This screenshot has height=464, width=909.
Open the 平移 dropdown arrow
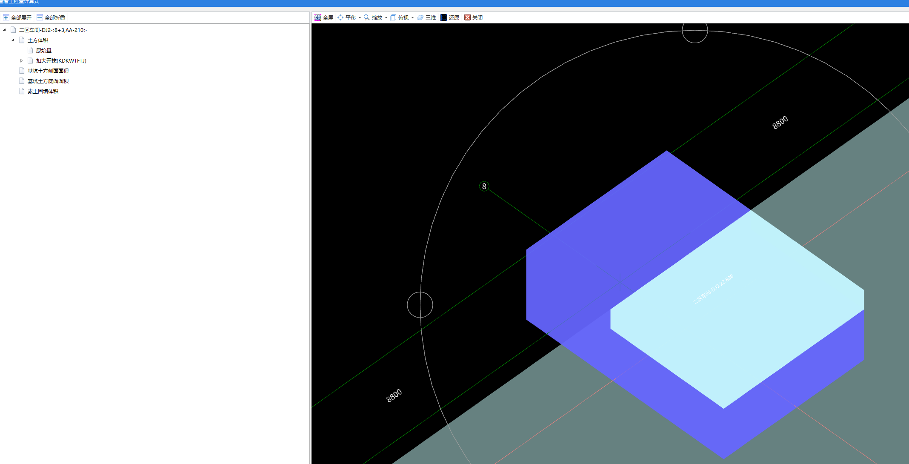[360, 18]
